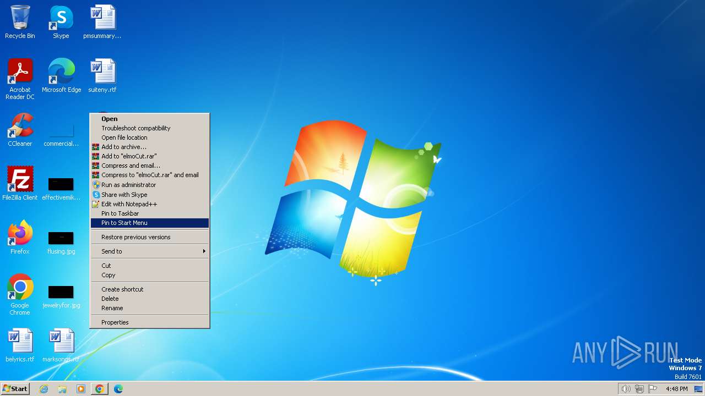Screen dimensions: 705x396
Task: Choose Delete from context menu
Action: coord(150,299)
